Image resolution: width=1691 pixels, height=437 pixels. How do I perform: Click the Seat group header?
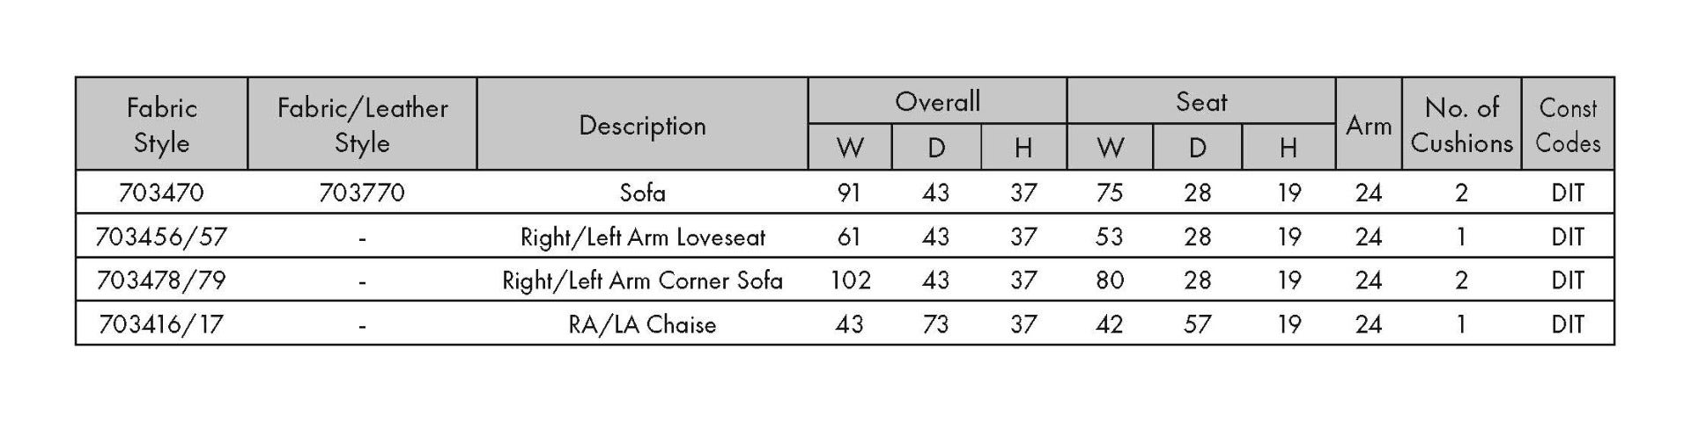1201,102
